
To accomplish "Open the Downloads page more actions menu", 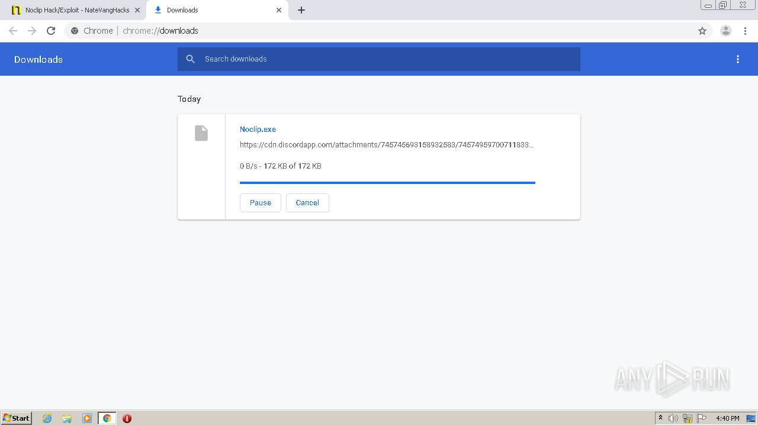I will 738,59.
